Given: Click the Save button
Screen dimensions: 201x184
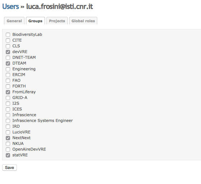Looking at the screenshot, I should point(9,168).
